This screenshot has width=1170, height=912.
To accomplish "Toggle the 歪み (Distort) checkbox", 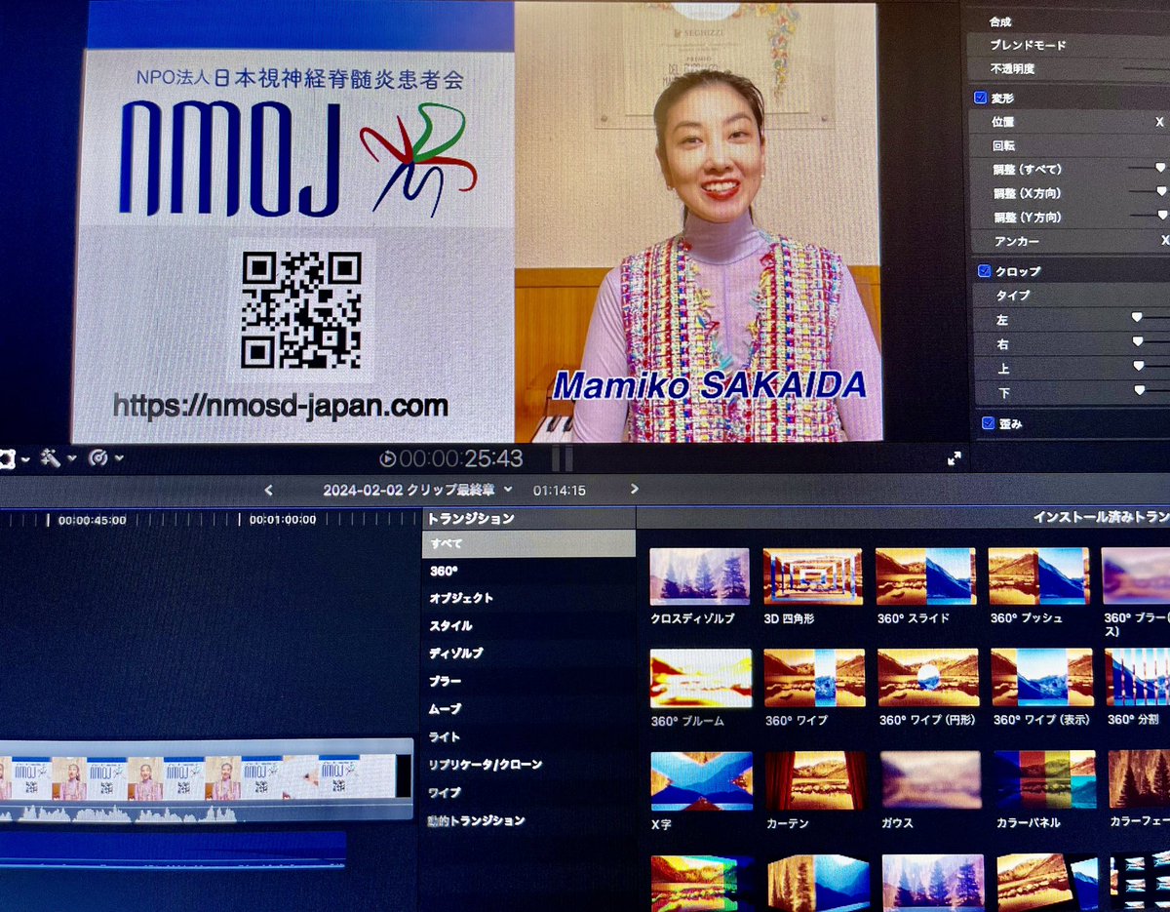I will click(988, 423).
